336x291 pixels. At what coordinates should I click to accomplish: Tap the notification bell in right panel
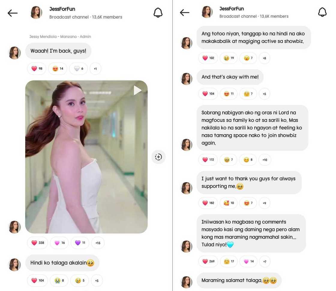point(322,12)
